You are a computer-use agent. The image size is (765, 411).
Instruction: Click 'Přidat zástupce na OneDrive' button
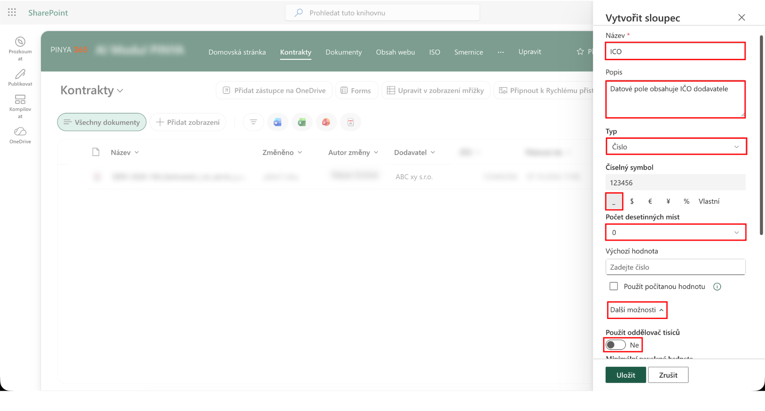pyautogui.click(x=274, y=90)
